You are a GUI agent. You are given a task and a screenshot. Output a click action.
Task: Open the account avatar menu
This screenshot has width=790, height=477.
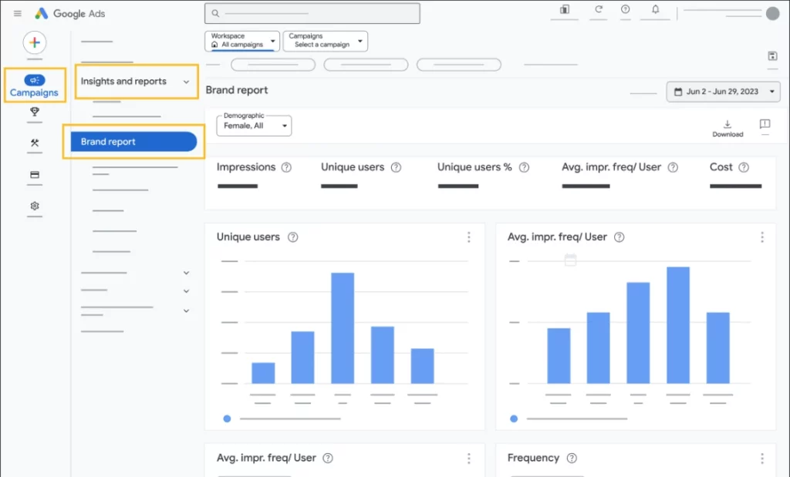pyautogui.click(x=772, y=14)
